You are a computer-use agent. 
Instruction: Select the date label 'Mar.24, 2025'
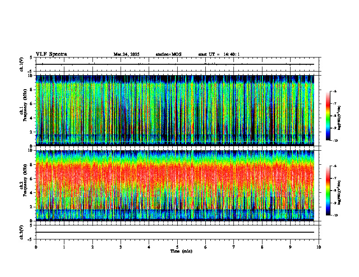click(126, 54)
